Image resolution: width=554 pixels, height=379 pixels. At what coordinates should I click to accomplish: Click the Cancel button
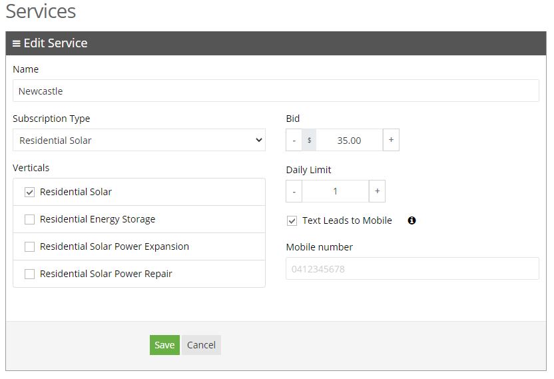point(201,345)
